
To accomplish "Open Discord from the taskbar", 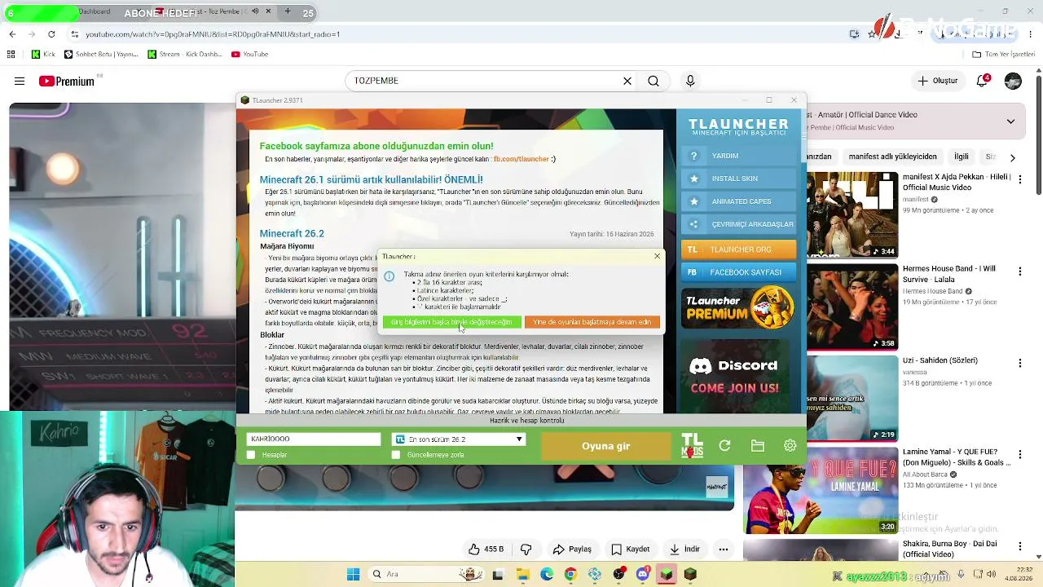I will 643,575.
